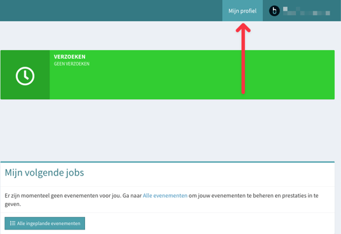The image size is (341, 234).
Task: Click the 'prestaties in te' text
Action: [300, 196]
